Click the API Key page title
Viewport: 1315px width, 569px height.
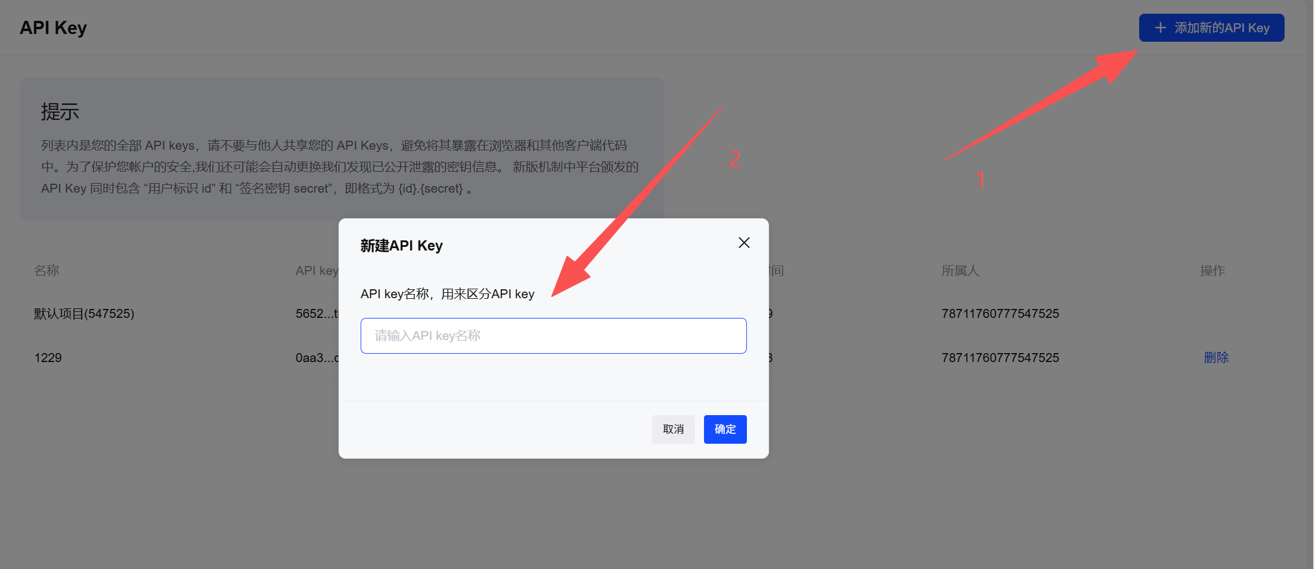[53, 27]
